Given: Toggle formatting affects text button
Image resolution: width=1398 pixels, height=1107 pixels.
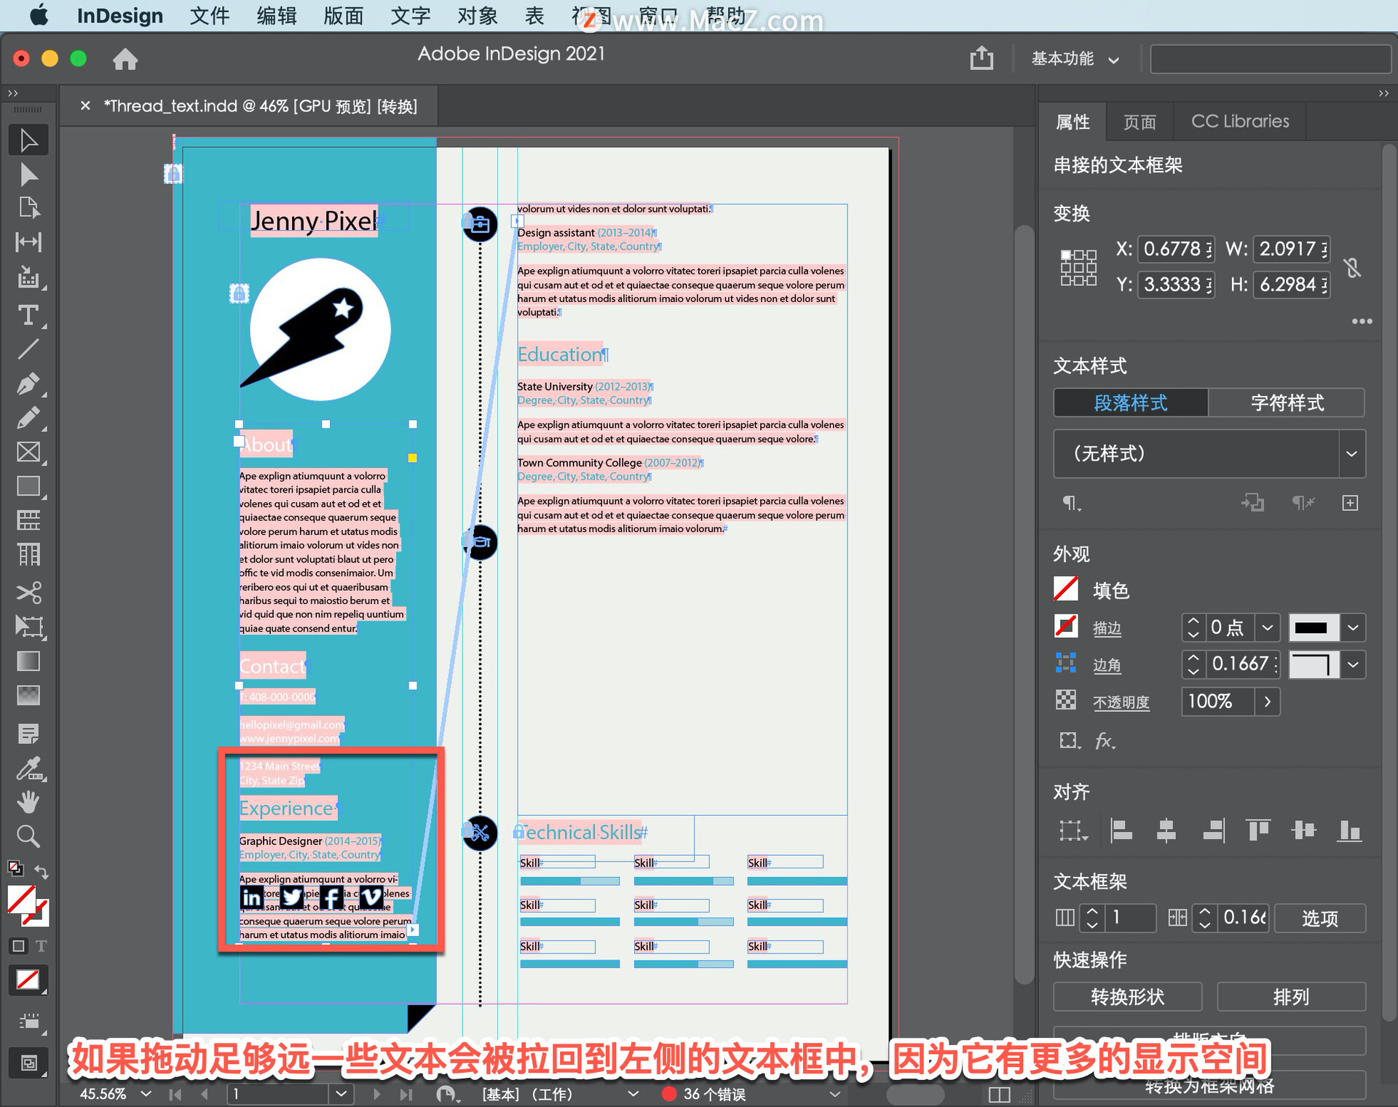Looking at the screenshot, I should click(41, 946).
